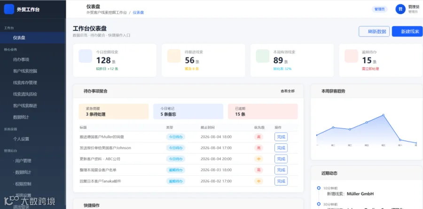This screenshot has width=423, height=209.
Task: Click the 转化率 32% text
Action: [282, 69]
